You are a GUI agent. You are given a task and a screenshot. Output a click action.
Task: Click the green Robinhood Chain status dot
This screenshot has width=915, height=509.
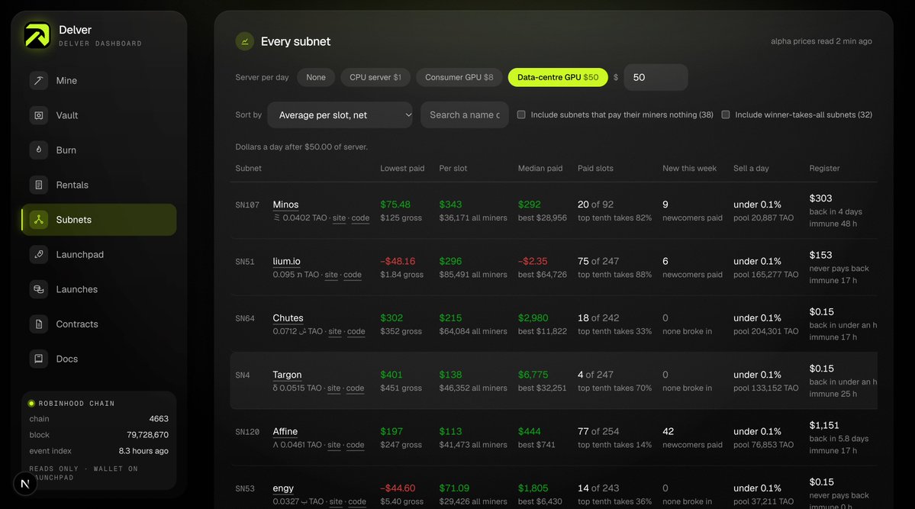[x=31, y=404]
